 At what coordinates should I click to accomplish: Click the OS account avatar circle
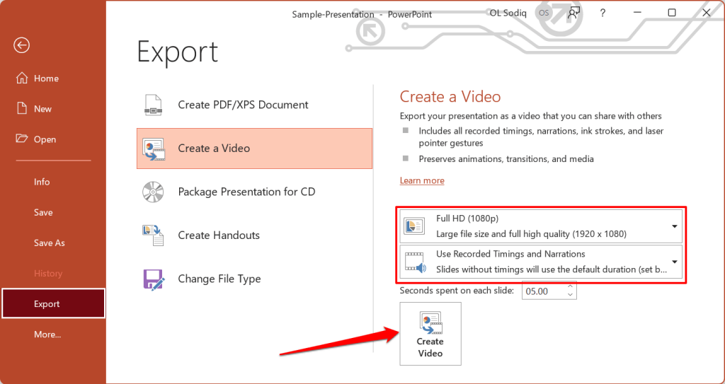(x=544, y=13)
